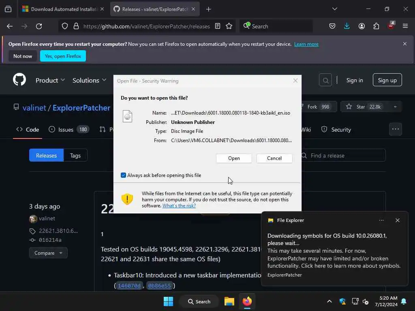Bookmark this page with the star icon
The width and height of the screenshot is (415, 311).
click(x=229, y=26)
